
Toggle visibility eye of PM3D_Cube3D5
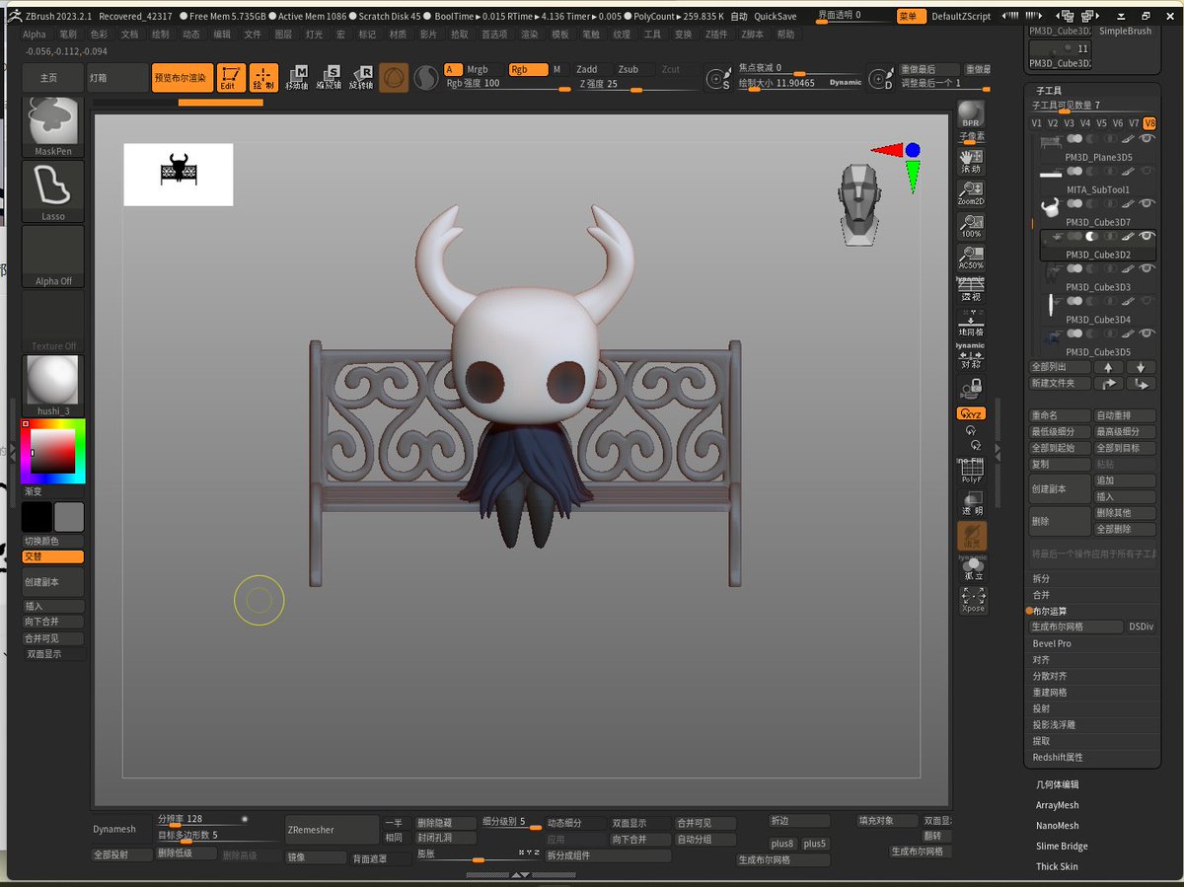tap(1147, 334)
